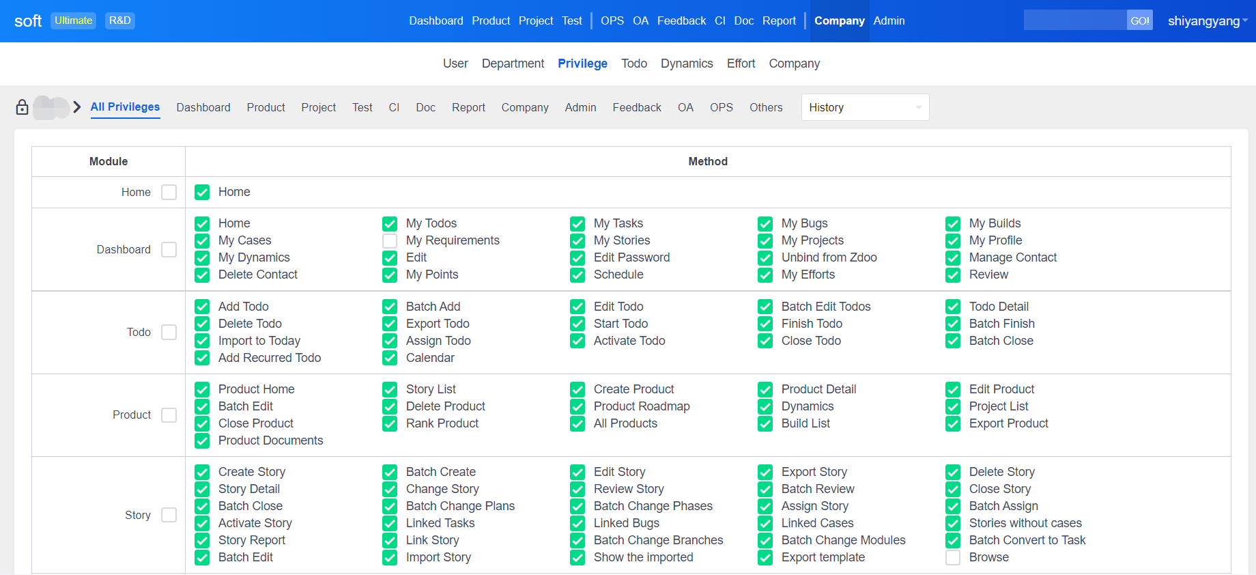Click the blurred group avatar
The height and width of the screenshot is (575, 1256).
51,108
